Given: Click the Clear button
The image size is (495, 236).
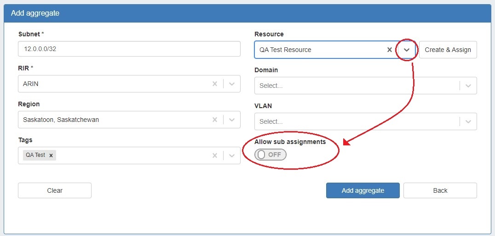Looking at the screenshot, I should pyautogui.click(x=55, y=190).
